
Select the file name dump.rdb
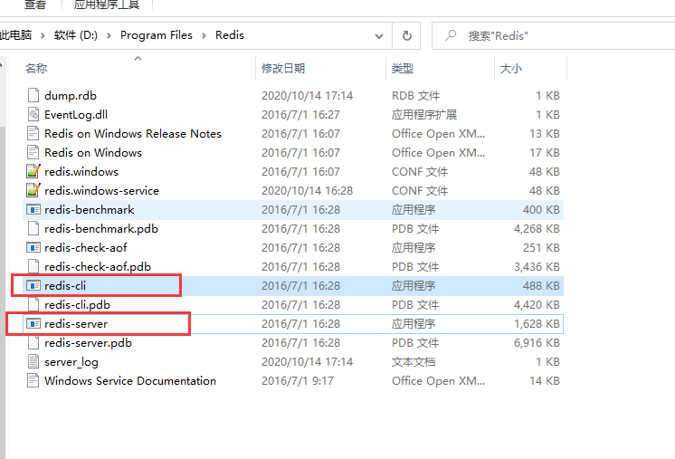pyautogui.click(x=71, y=96)
